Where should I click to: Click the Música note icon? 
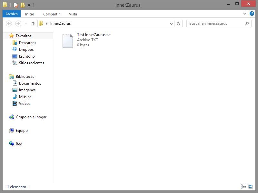pyautogui.click(x=15, y=97)
